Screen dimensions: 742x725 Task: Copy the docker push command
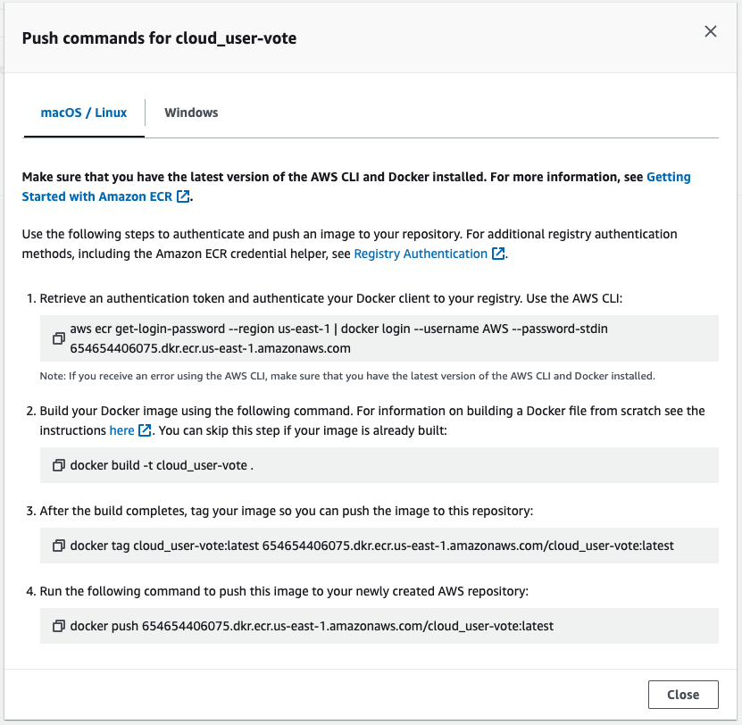58,626
